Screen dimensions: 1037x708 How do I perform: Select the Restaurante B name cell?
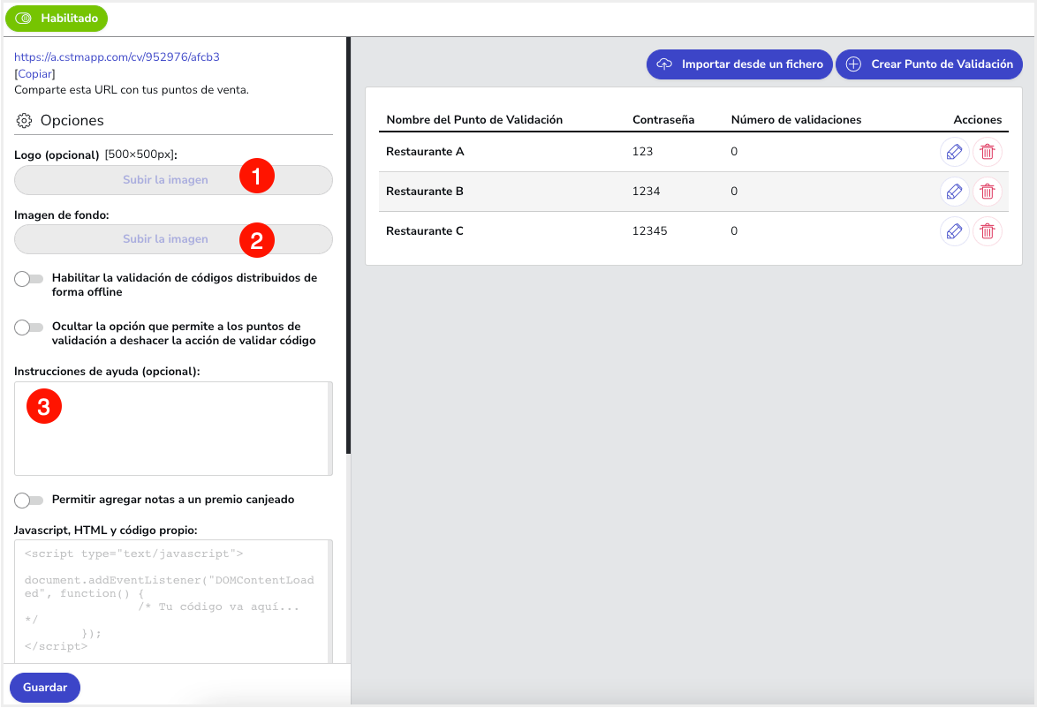(x=425, y=191)
